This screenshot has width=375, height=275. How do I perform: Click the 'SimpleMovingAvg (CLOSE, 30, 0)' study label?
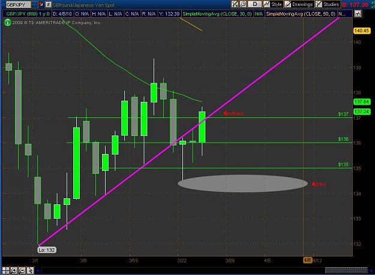pos(217,14)
